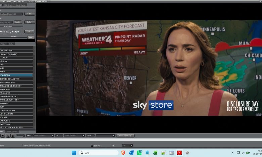262x157 pixels.
Task: Select the CINEMA 24/7 category
Action: point(16,93)
